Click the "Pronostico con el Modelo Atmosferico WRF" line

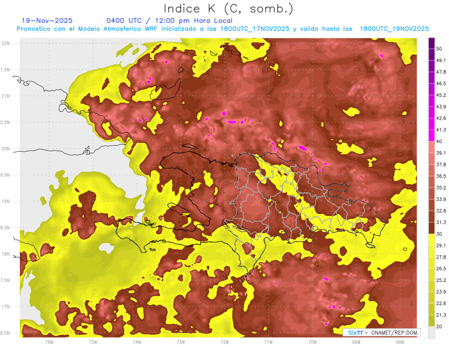223,29
